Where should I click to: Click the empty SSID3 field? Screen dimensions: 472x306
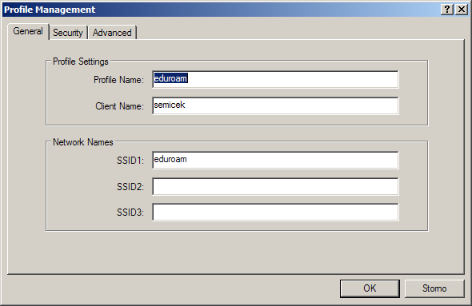point(275,212)
